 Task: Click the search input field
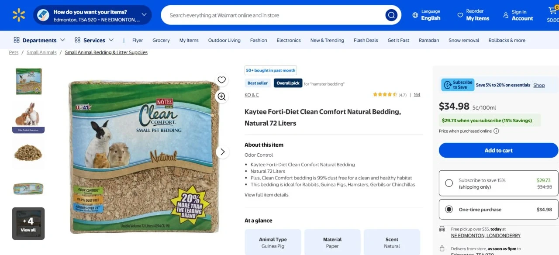(x=271, y=15)
